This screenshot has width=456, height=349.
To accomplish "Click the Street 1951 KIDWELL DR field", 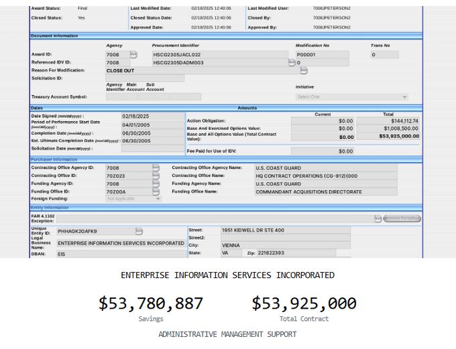I will tap(286, 230).
